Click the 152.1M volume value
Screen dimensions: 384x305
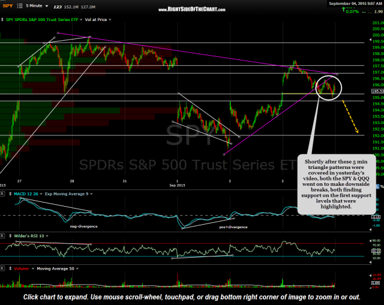click(x=71, y=7)
